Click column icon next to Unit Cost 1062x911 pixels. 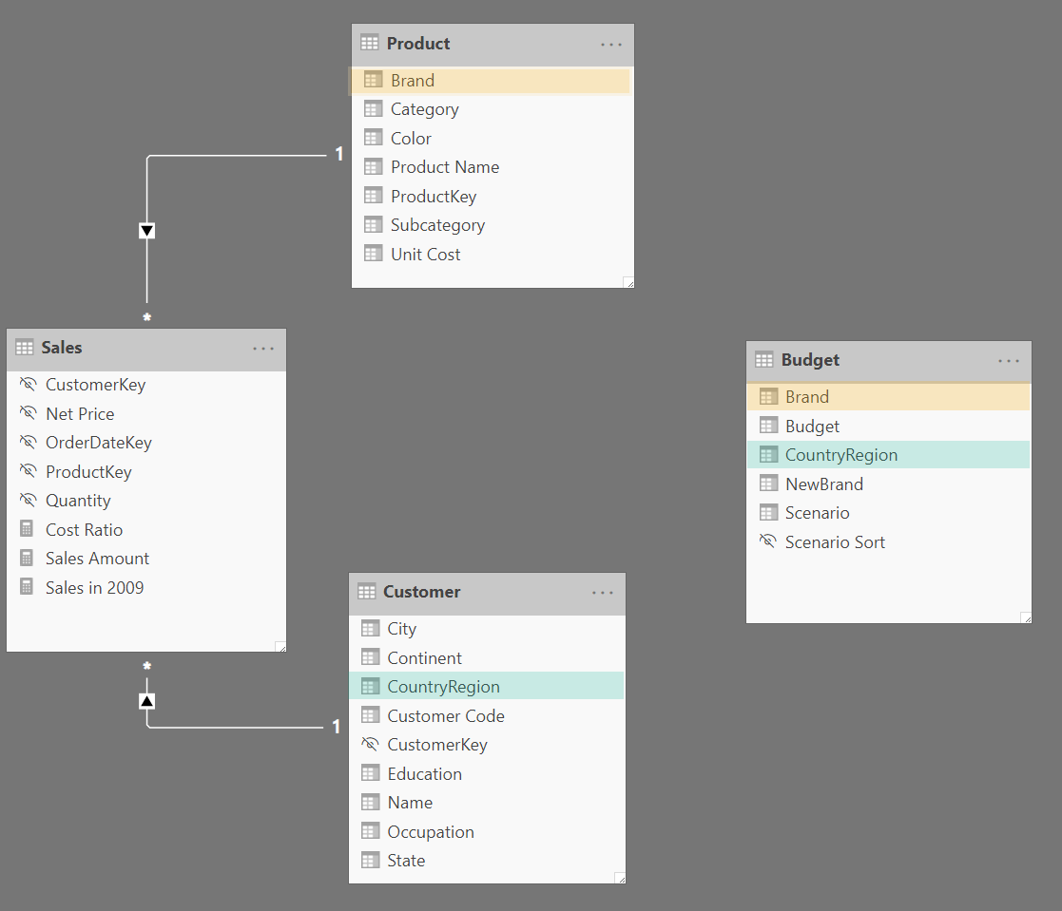373,255
